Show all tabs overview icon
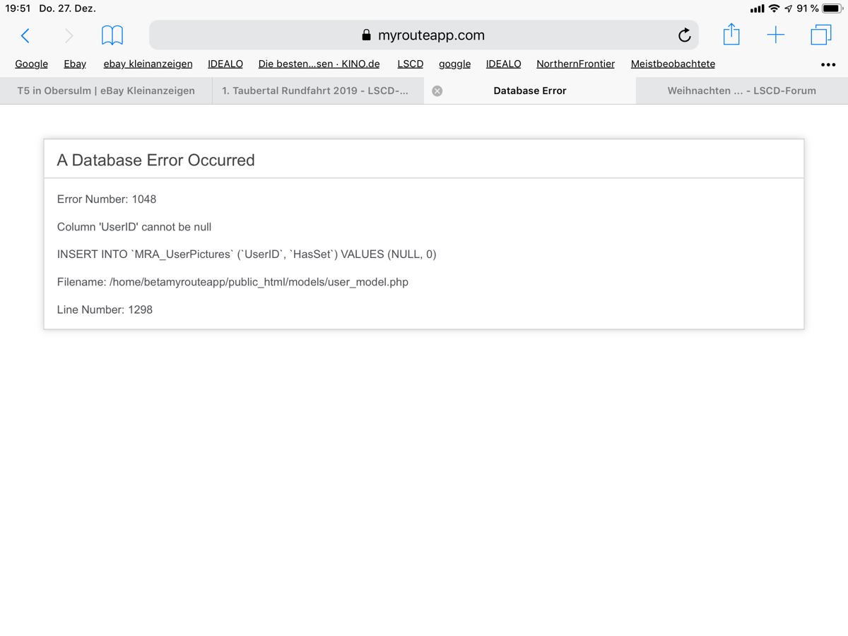Viewport: 848px width, 636px height. (820, 35)
